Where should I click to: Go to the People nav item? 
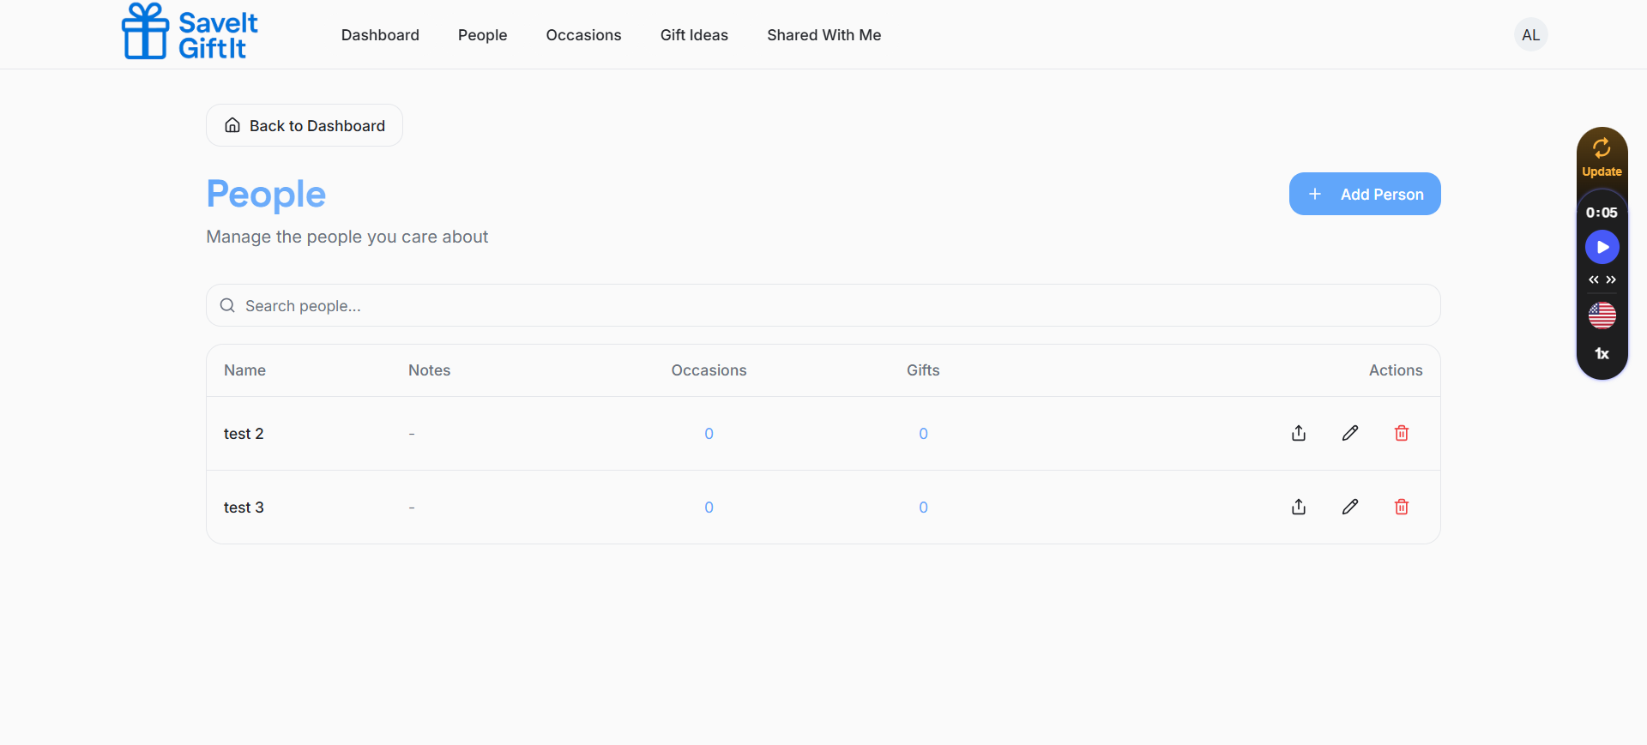482,35
